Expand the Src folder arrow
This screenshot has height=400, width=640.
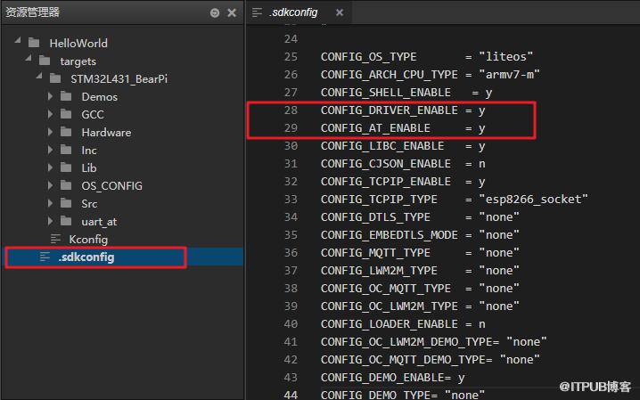pyautogui.click(x=50, y=203)
